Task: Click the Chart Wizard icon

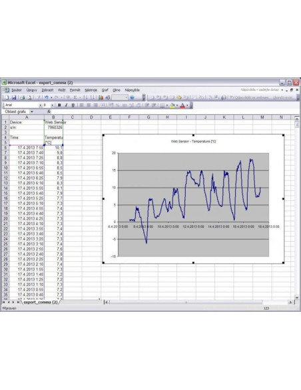Action: [101, 97]
